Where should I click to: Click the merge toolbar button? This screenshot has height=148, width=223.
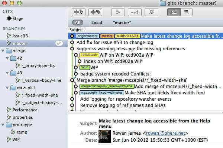click(118, 12)
